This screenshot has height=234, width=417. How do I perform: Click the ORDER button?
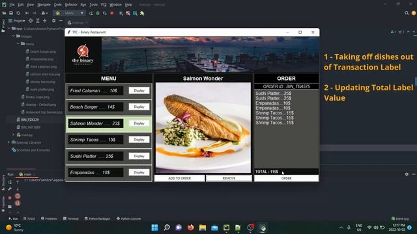[287, 178]
